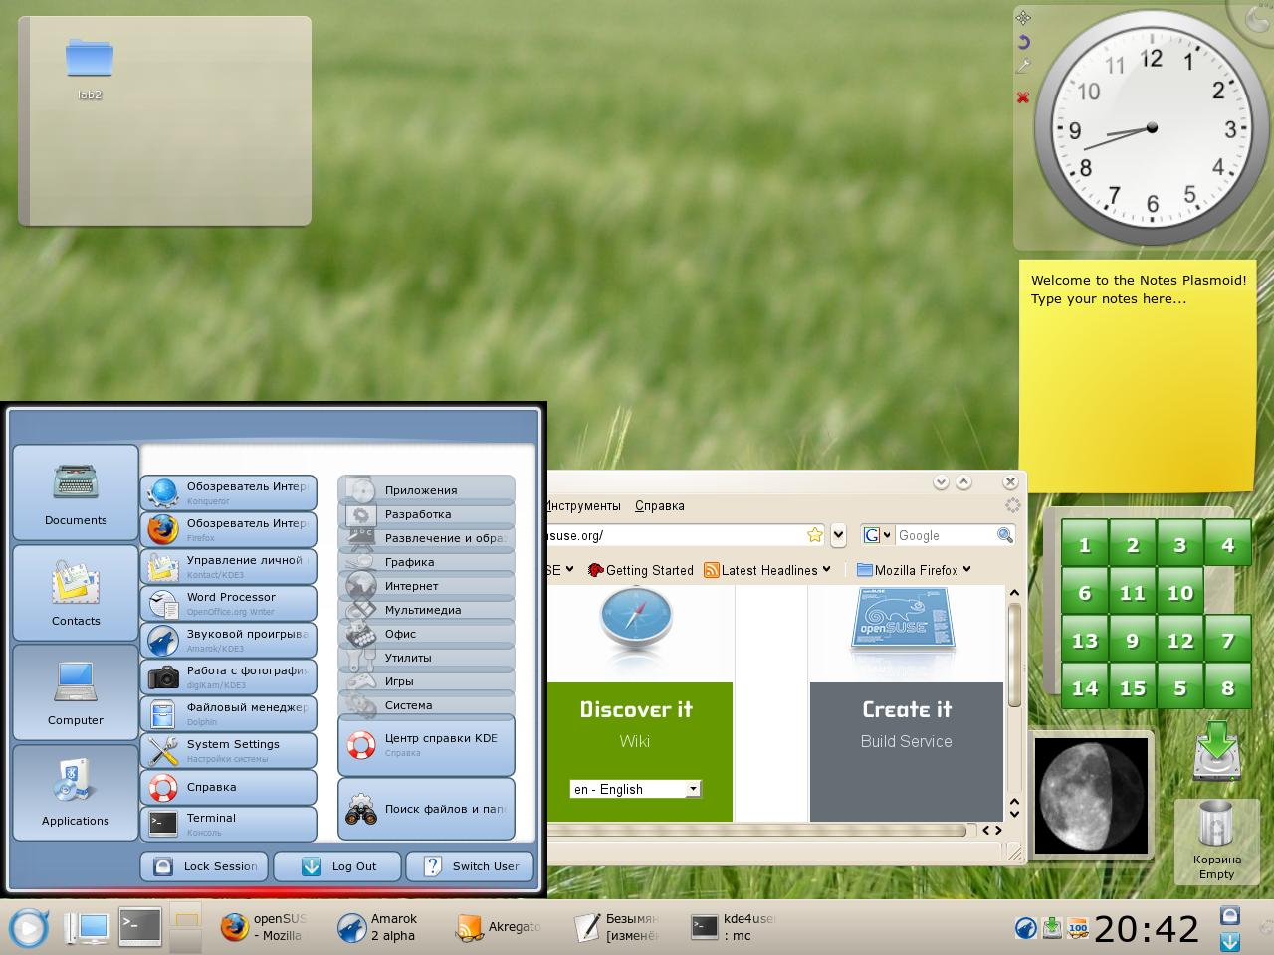Click in the Google search field
This screenshot has width=1274, height=955.
946,535
